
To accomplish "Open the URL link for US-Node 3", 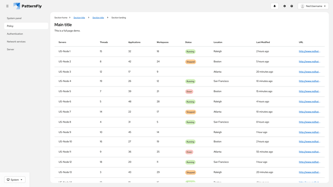I will [309, 71].
